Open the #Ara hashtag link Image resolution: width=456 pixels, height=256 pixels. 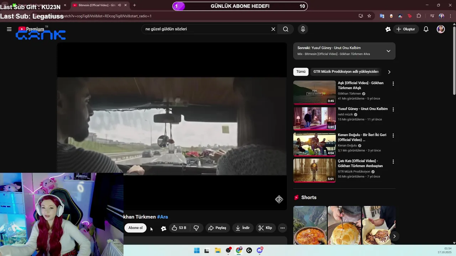click(162, 217)
